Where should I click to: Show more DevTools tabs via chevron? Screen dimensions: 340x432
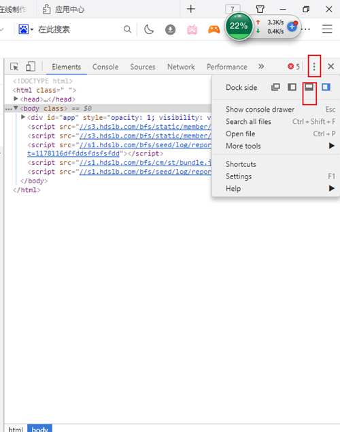tap(261, 66)
